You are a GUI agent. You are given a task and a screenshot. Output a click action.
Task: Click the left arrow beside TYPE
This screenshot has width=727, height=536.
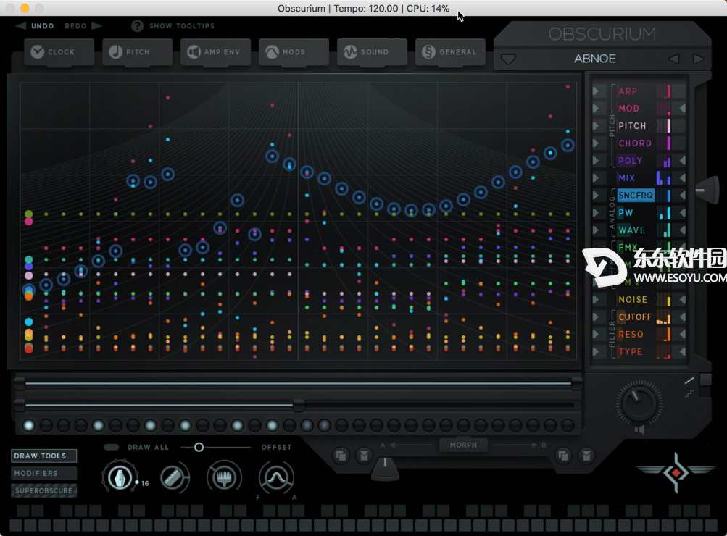683,351
